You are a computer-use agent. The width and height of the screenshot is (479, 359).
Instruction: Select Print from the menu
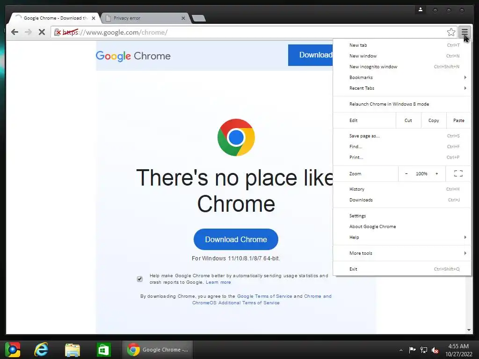[x=402, y=158]
